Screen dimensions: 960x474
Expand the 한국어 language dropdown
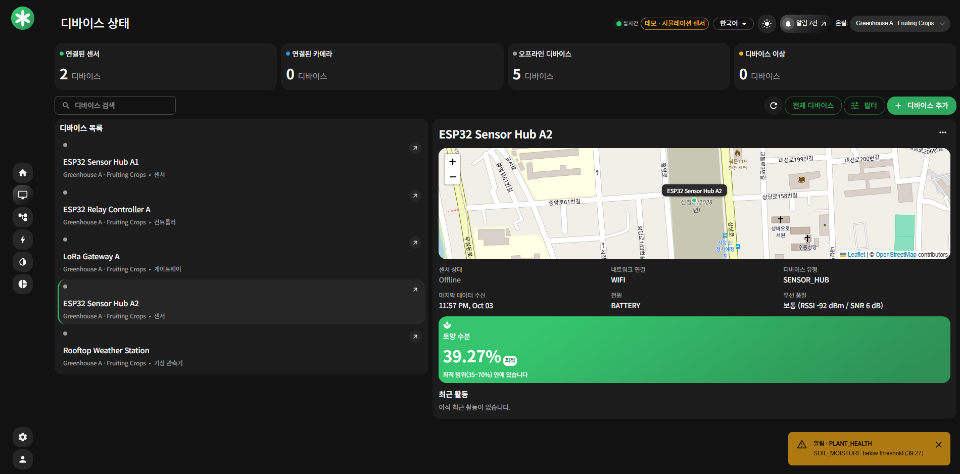(733, 24)
